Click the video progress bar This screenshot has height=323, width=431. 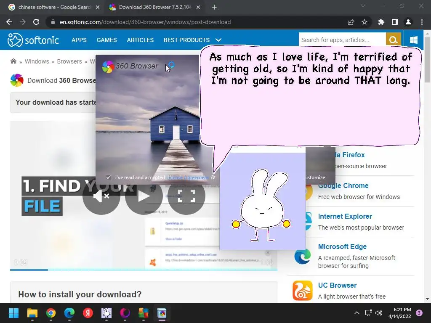144,270
